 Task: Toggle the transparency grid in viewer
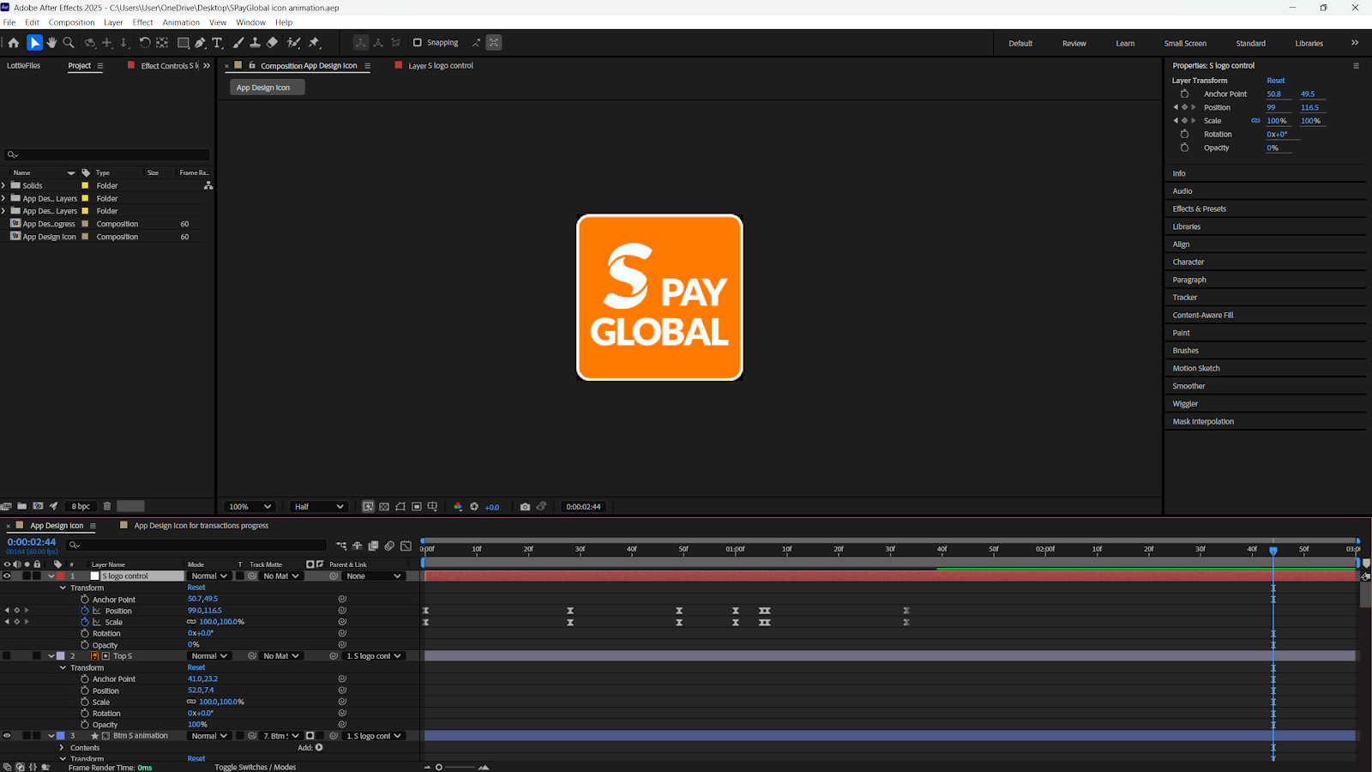pos(384,507)
